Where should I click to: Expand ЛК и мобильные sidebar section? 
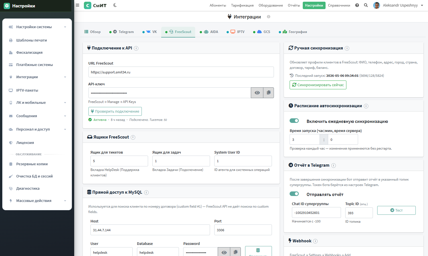(37, 103)
